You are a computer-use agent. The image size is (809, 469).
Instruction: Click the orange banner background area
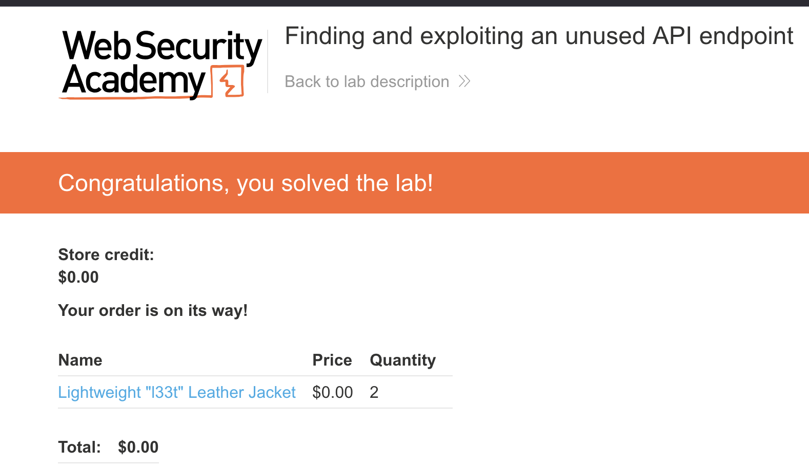615,183
